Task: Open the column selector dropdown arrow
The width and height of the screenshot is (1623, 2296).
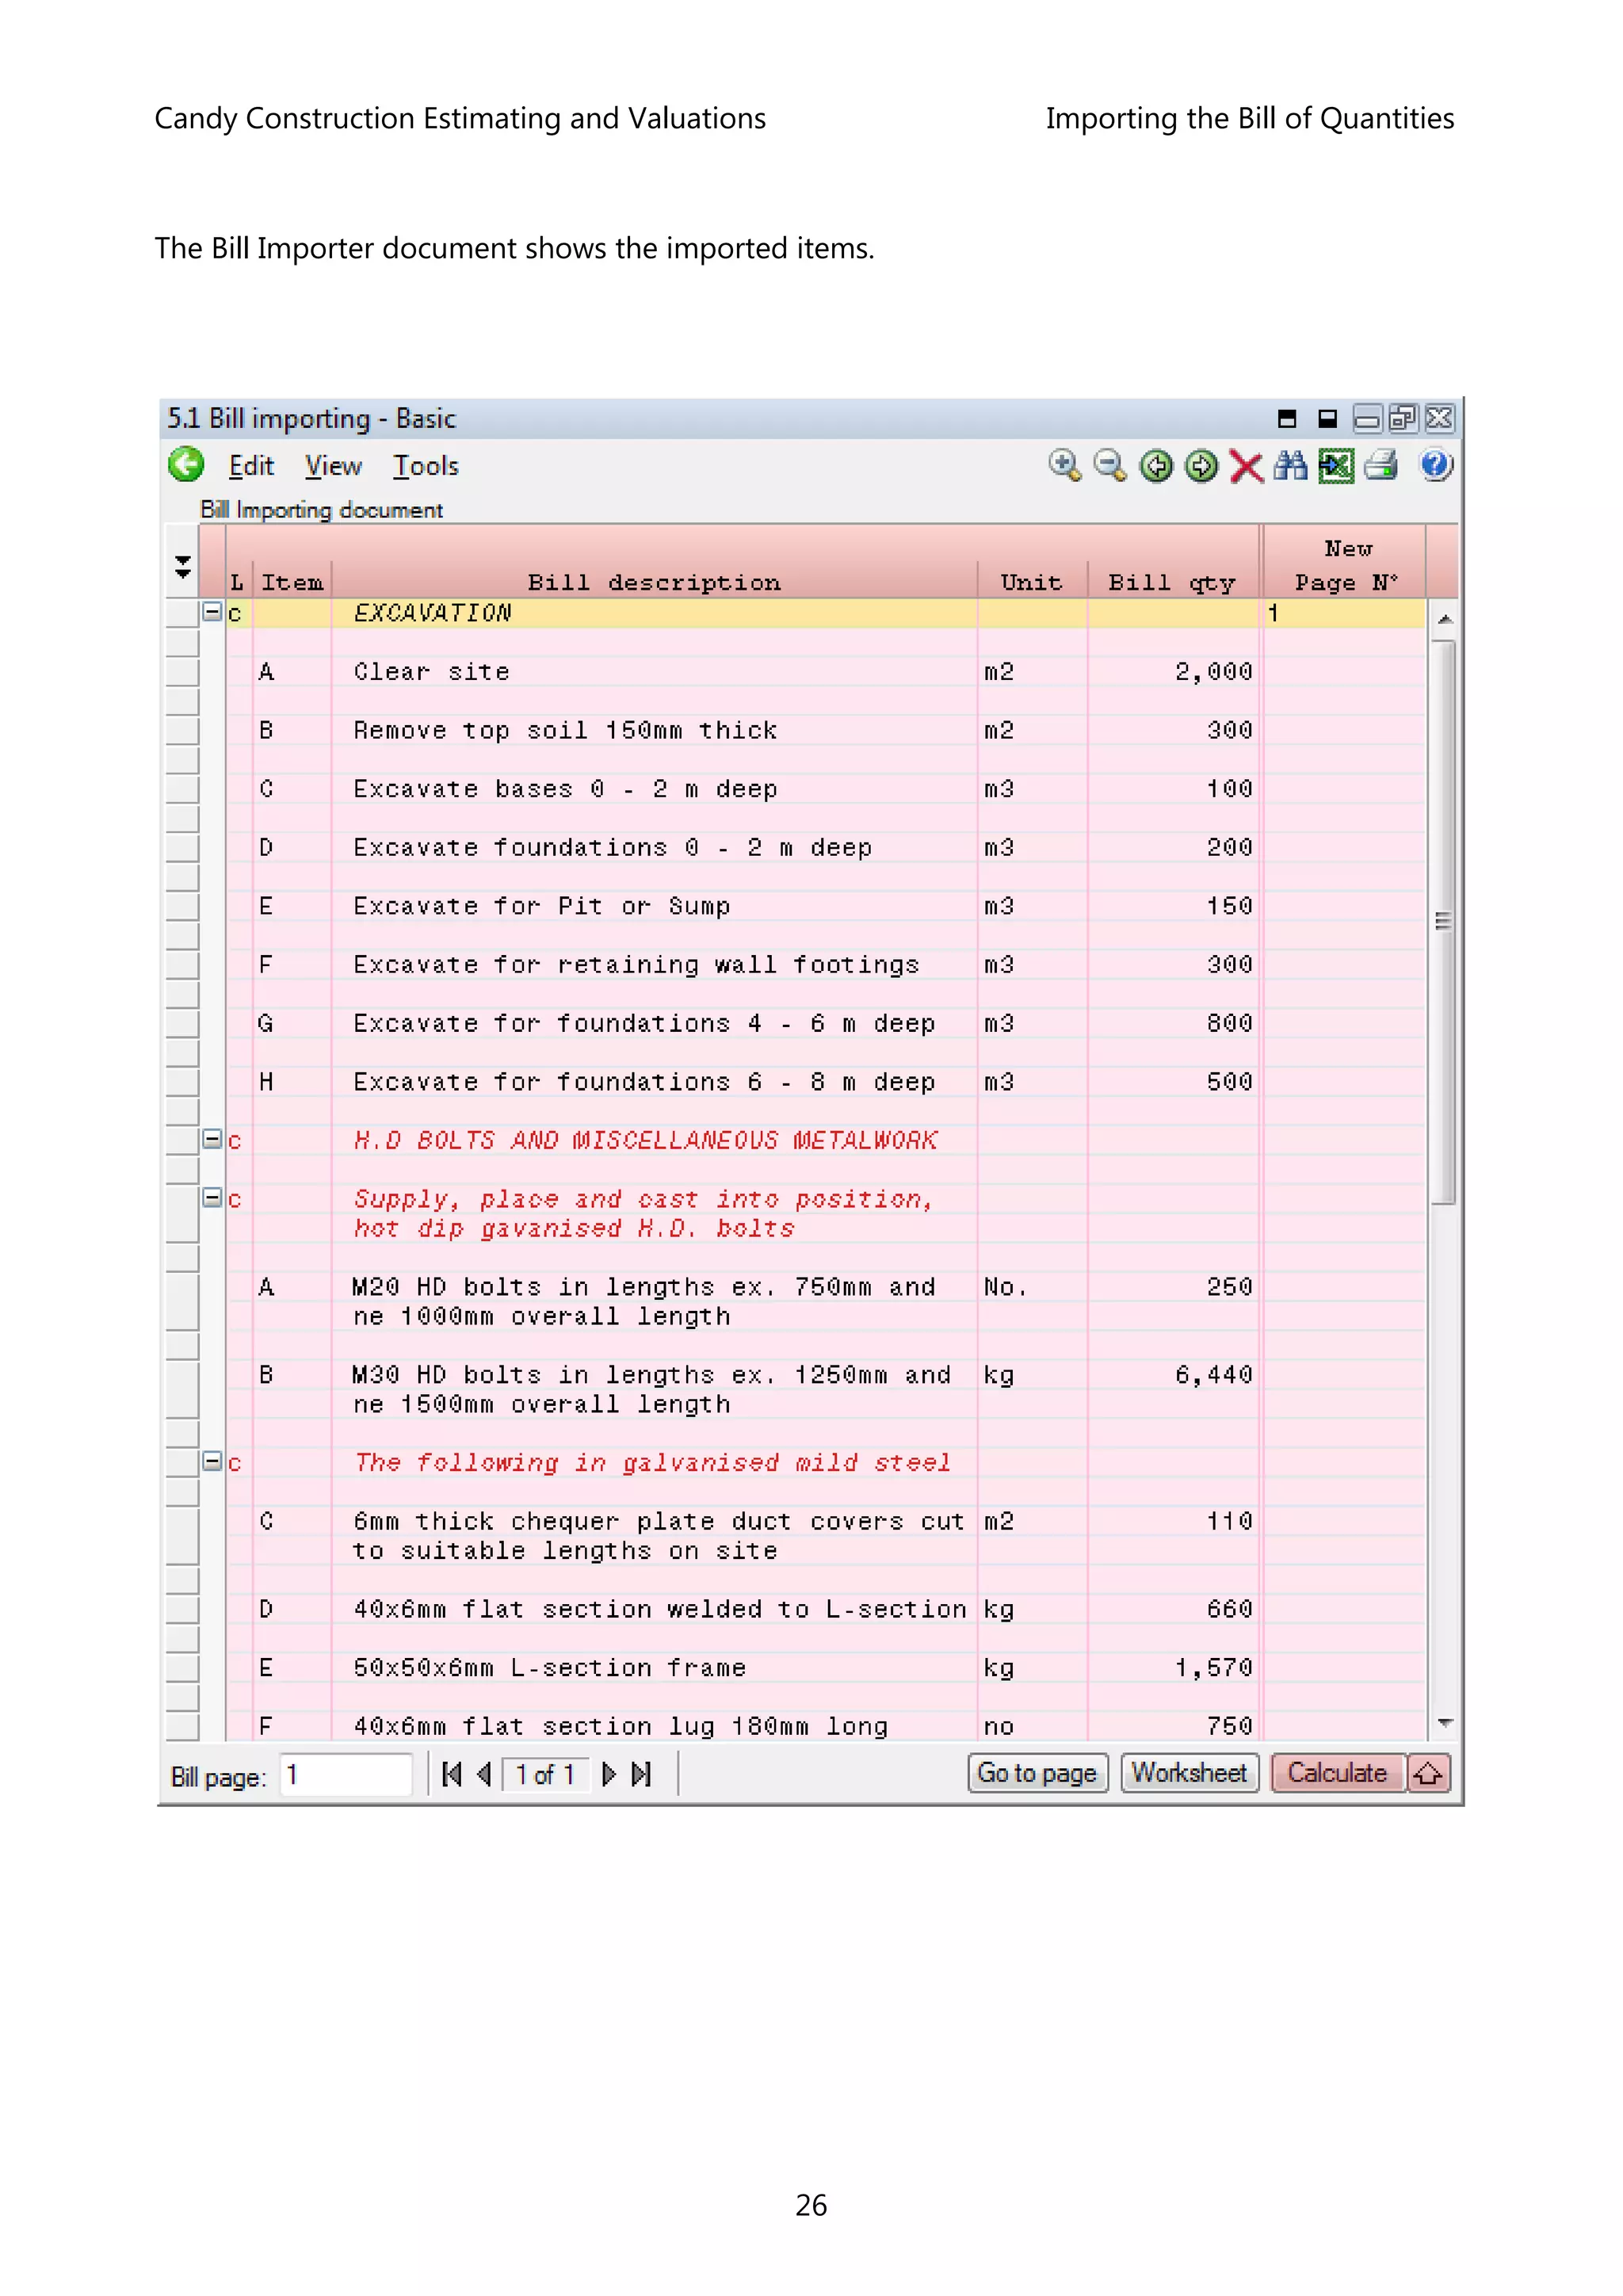Action: [x=183, y=567]
